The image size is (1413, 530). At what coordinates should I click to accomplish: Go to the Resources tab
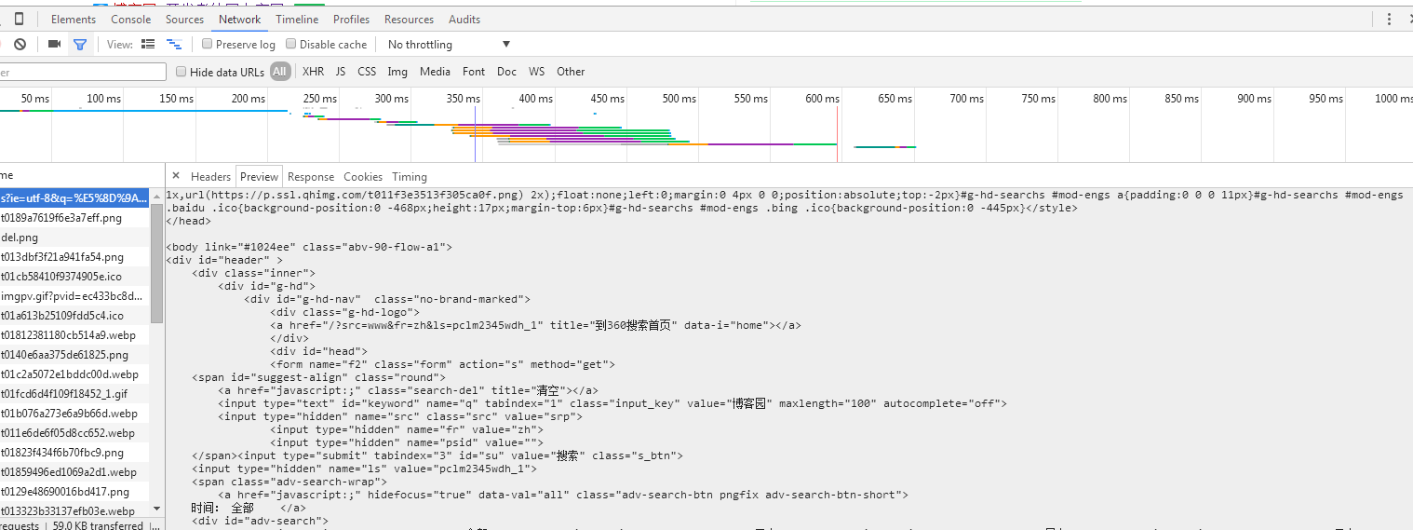tap(409, 19)
